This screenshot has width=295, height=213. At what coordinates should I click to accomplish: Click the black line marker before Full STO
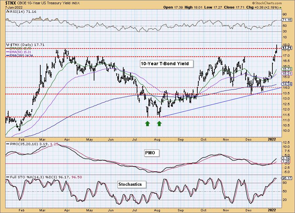tap(8, 177)
